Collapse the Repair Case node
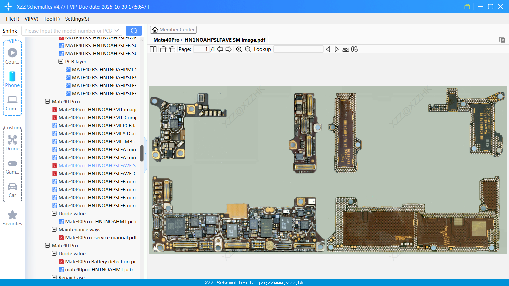Viewport: 509px width, 286px height. tap(54, 277)
